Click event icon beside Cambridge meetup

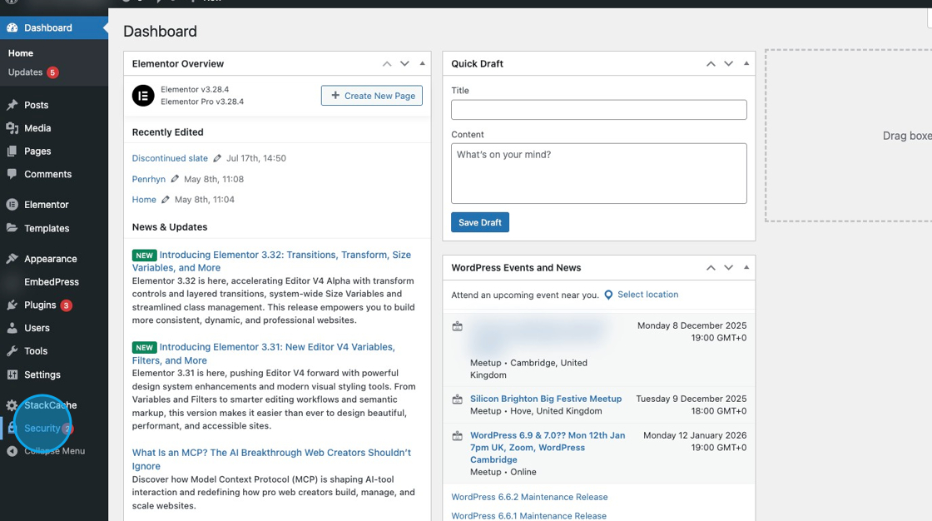tap(457, 326)
